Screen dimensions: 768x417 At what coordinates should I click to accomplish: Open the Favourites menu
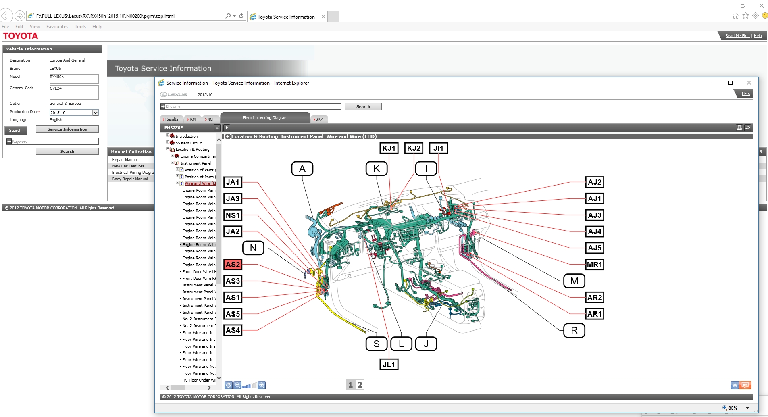click(57, 27)
